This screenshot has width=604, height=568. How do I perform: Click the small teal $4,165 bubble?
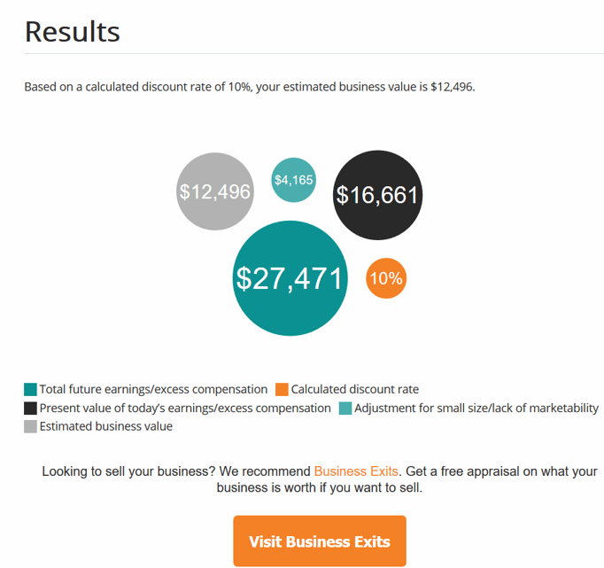(x=293, y=180)
